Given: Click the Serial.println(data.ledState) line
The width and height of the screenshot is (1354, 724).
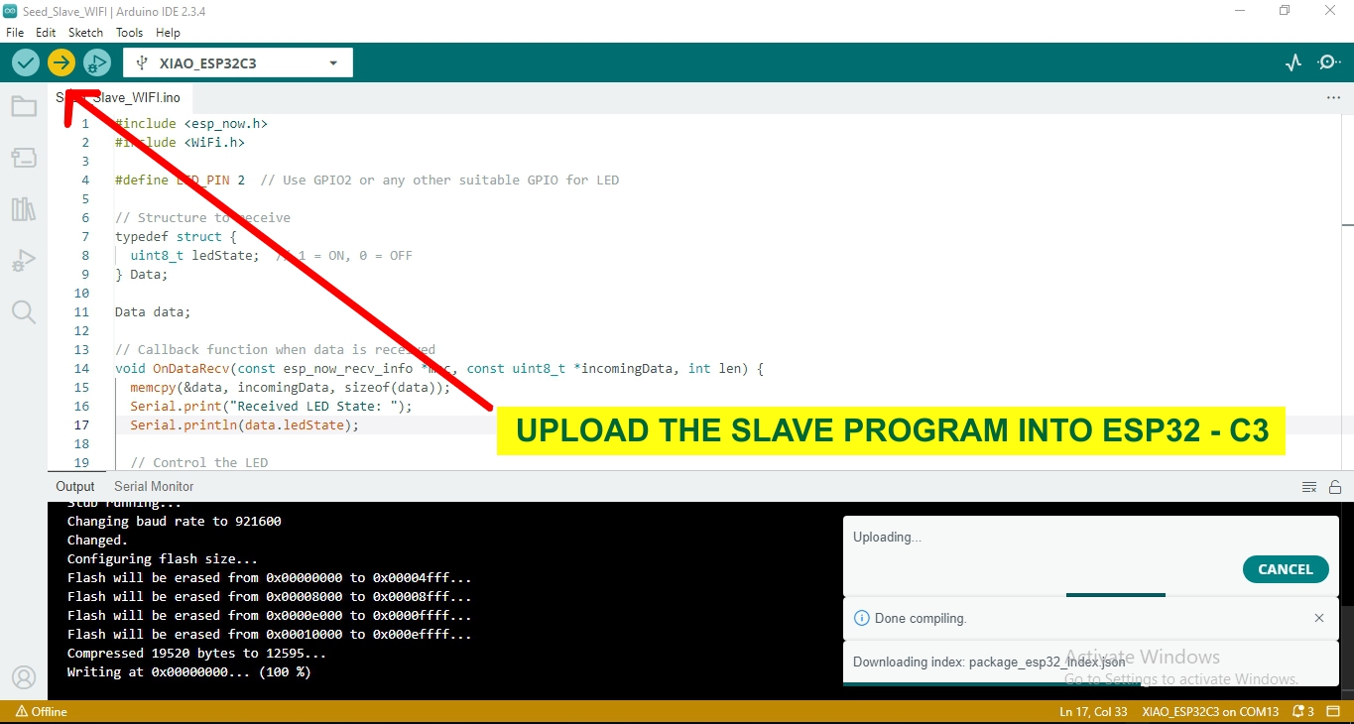Looking at the screenshot, I should coord(244,424).
